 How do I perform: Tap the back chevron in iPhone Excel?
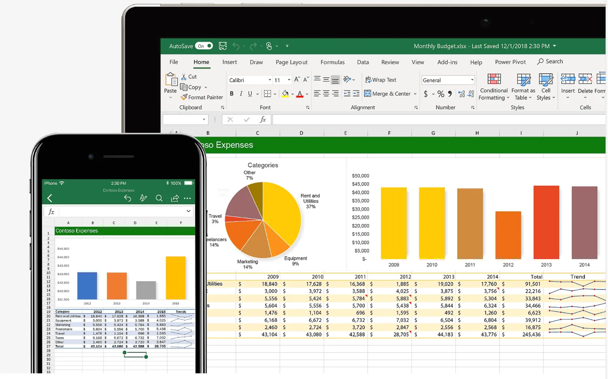click(x=50, y=198)
